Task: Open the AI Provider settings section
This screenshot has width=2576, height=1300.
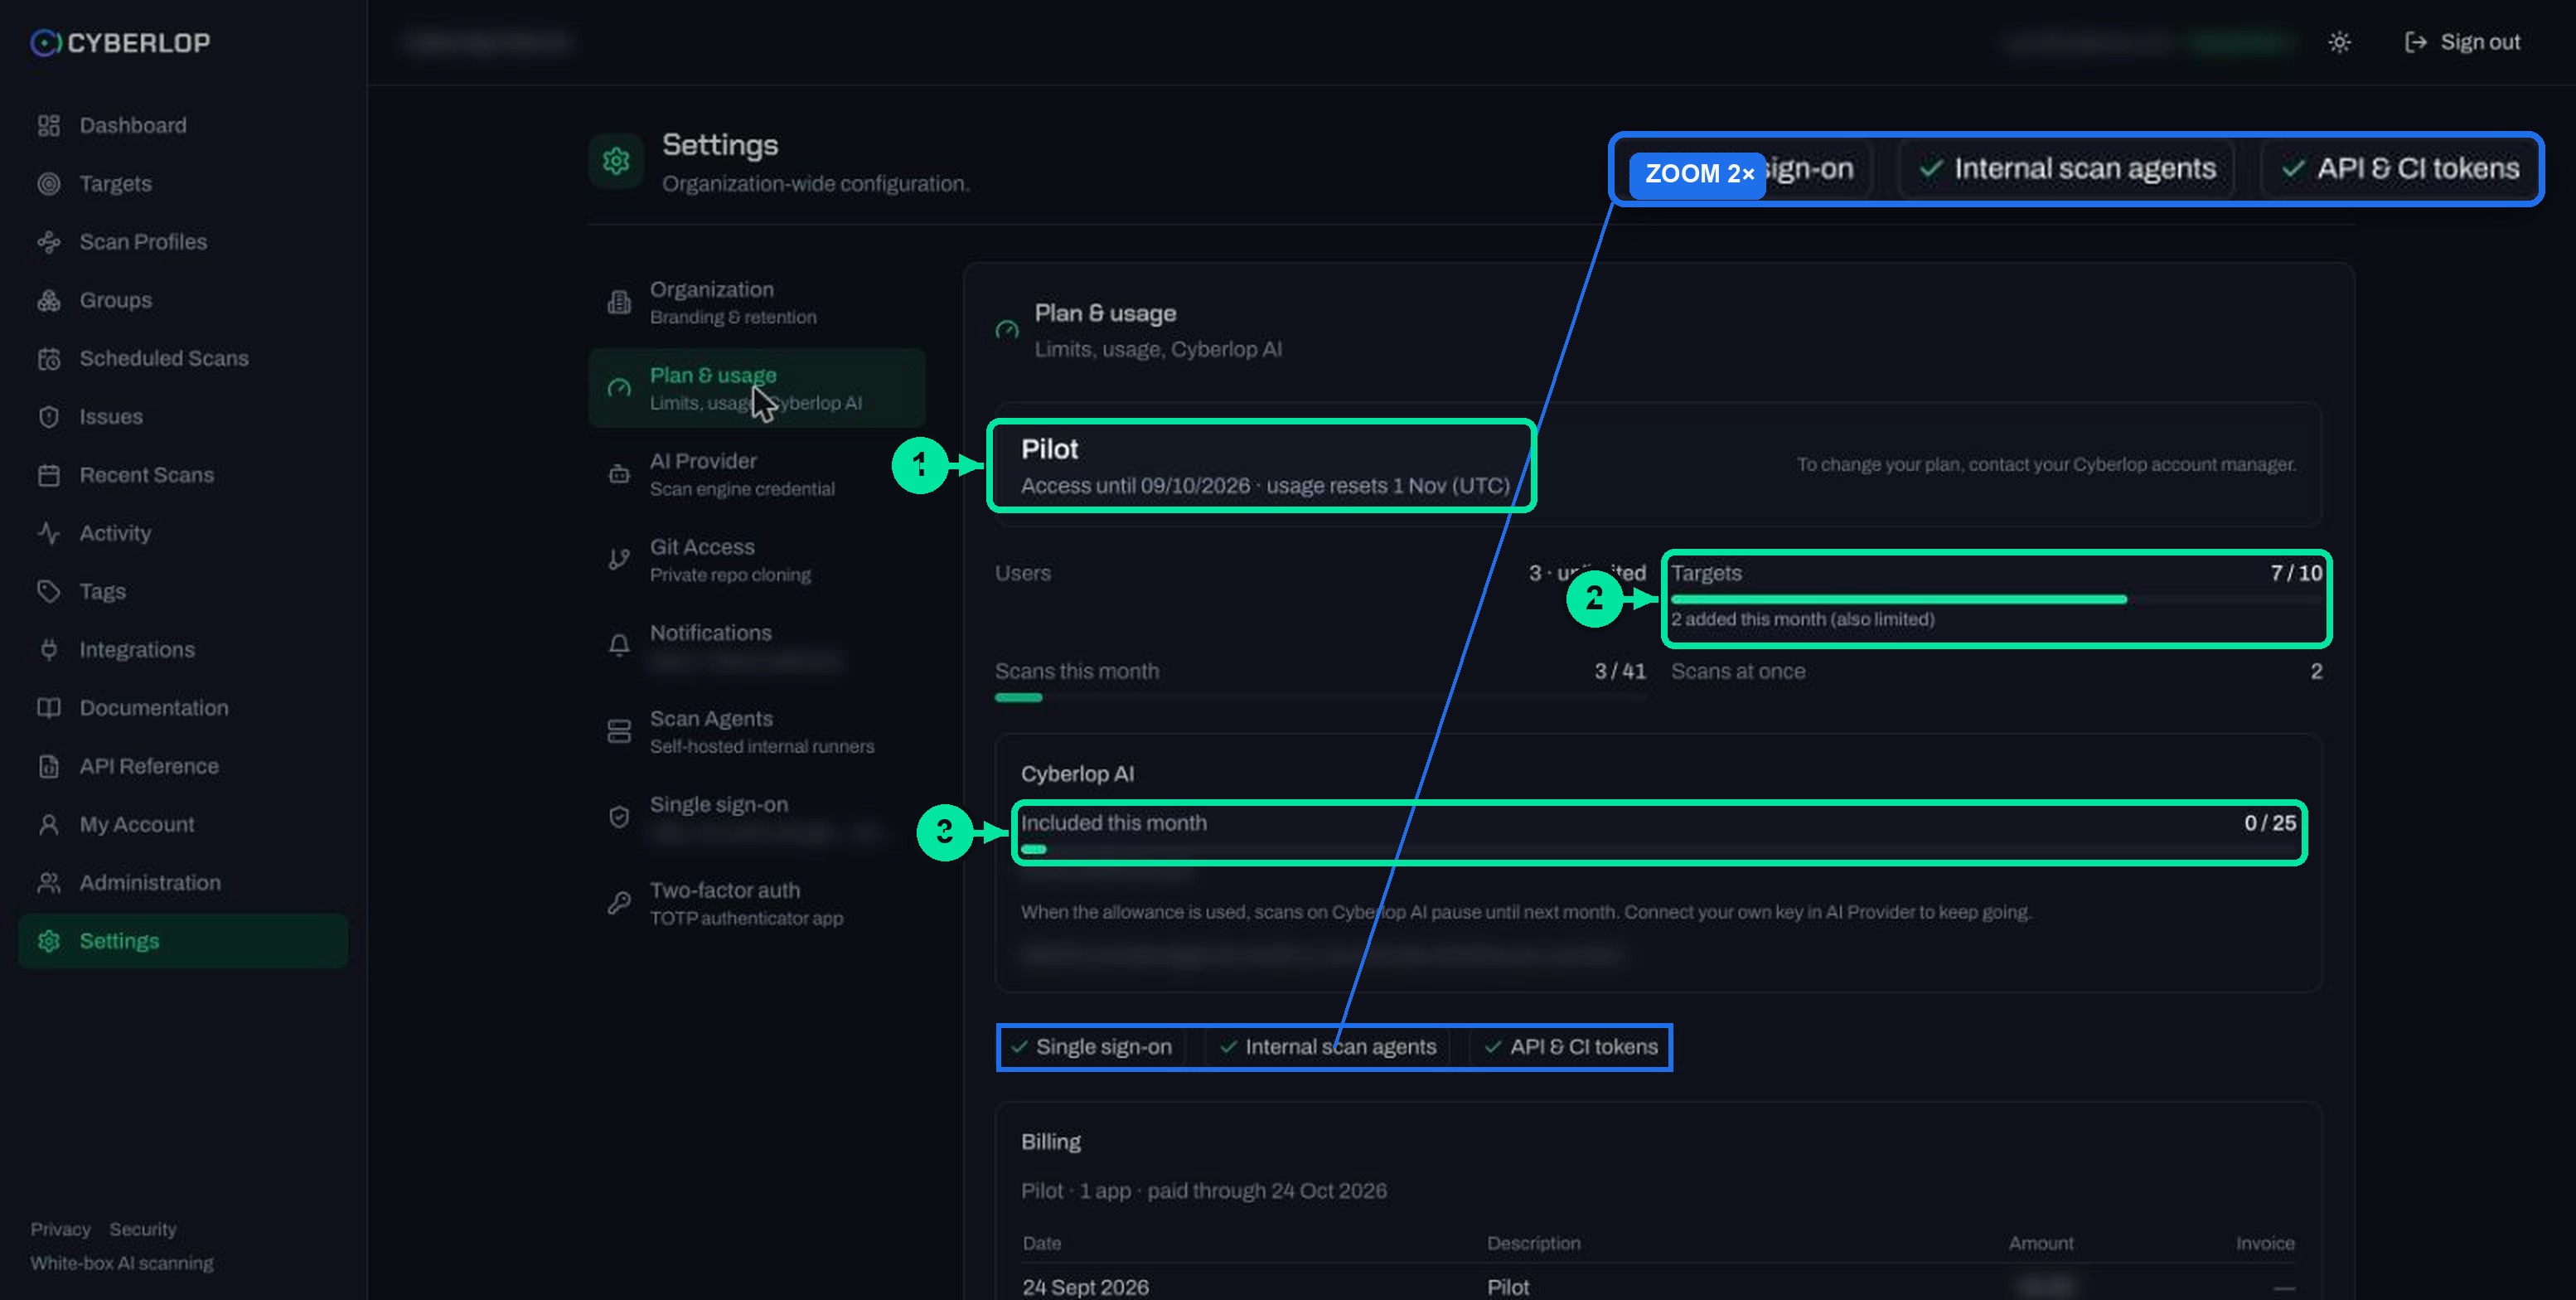Action: pyautogui.click(x=757, y=474)
